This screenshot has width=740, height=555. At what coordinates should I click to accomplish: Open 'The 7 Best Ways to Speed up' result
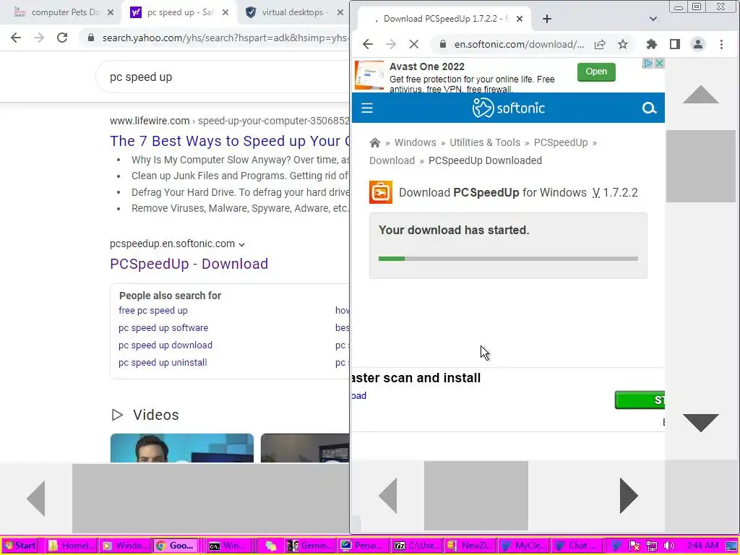pos(230,141)
